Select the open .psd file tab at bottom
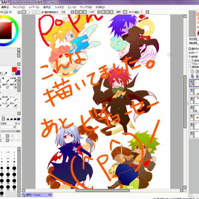This screenshot has height=199, width=199. coord(37,195)
